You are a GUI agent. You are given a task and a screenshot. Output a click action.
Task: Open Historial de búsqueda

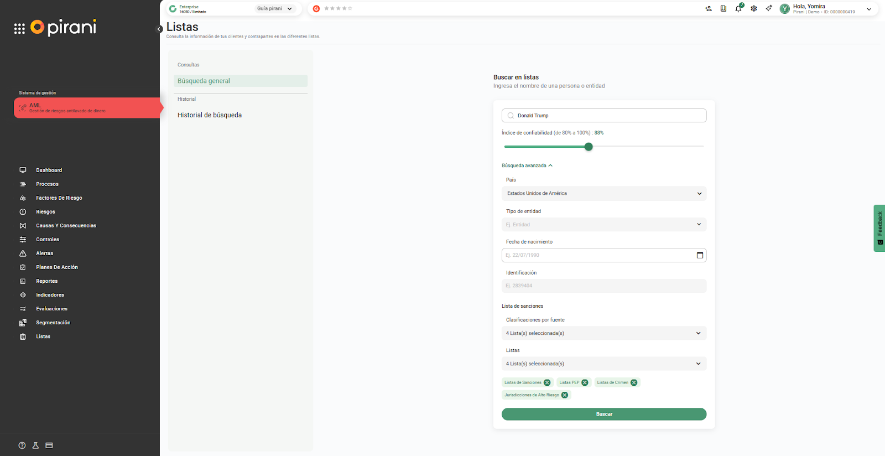point(210,115)
